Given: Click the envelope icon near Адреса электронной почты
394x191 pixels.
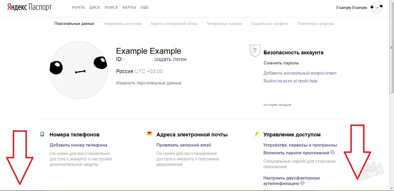Looking at the screenshot, I should tap(149, 133).
